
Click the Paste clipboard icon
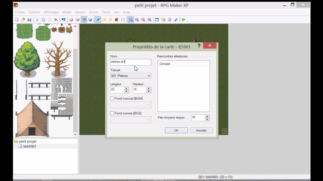(x=50, y=20)
